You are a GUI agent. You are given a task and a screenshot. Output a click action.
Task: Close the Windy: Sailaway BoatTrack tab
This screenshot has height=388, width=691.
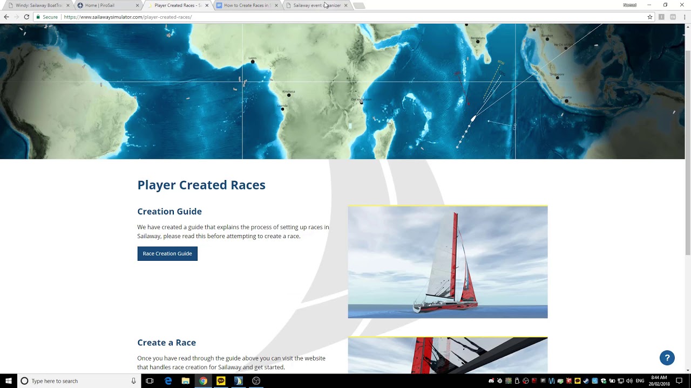(x=68, y=5)
